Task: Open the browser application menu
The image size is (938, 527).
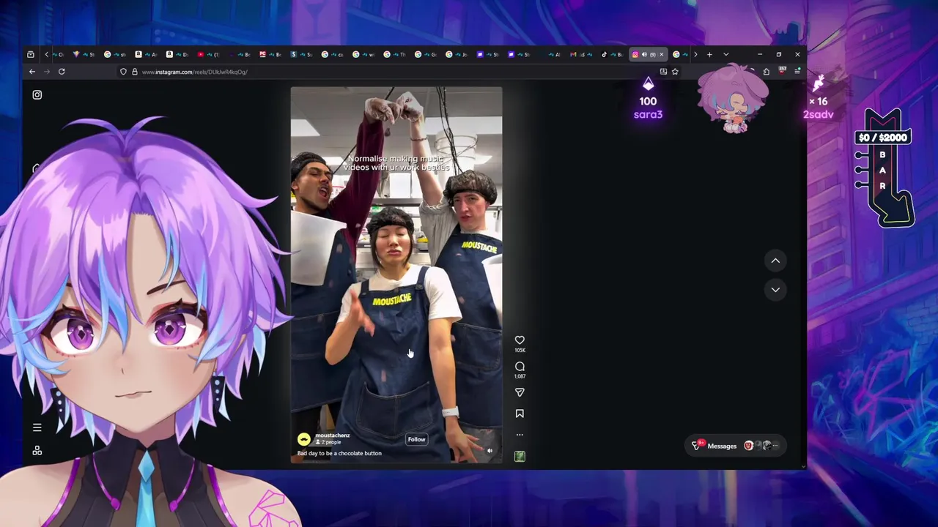Action: (797, 72)
